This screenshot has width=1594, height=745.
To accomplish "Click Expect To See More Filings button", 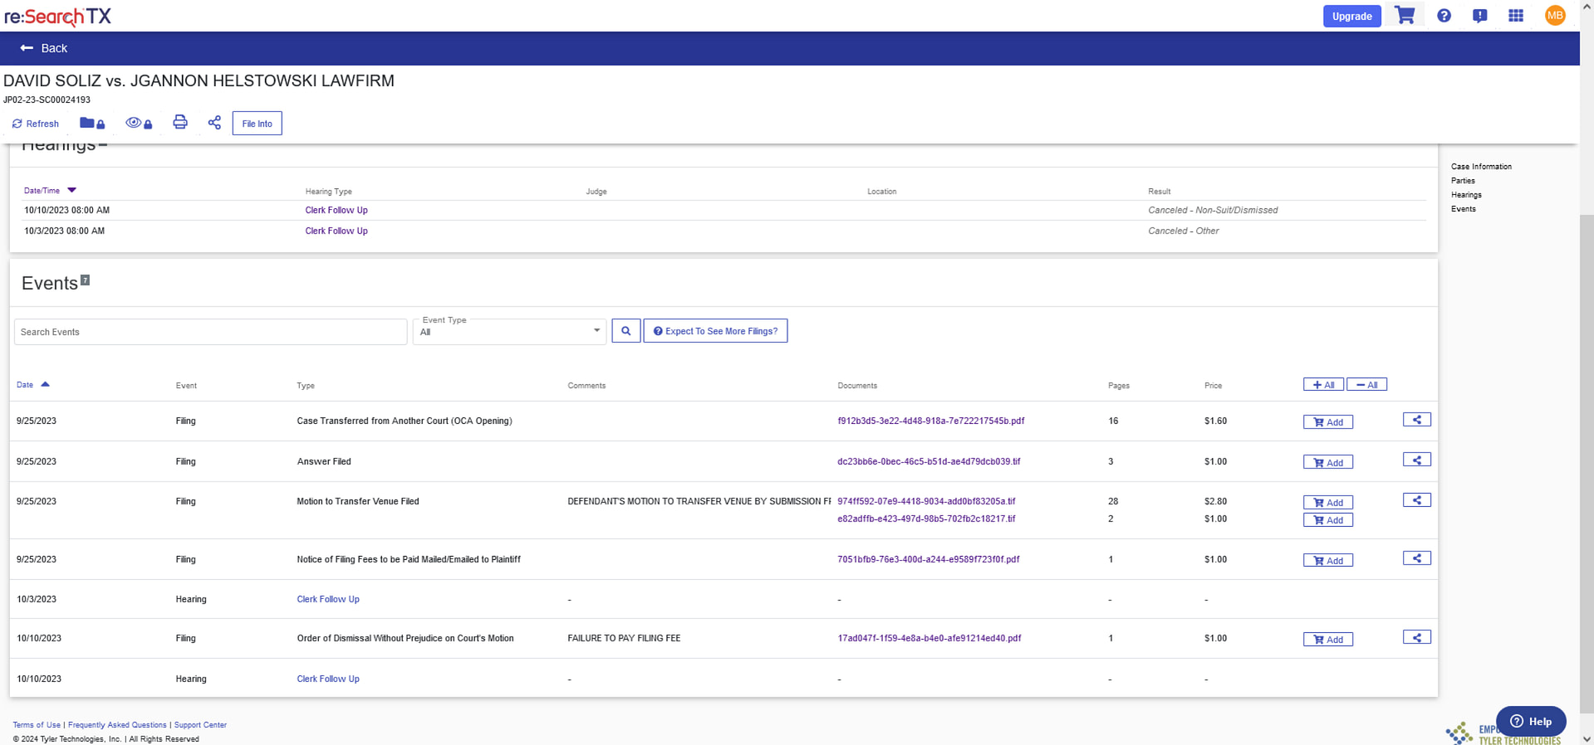I will (x=715, y=331).
